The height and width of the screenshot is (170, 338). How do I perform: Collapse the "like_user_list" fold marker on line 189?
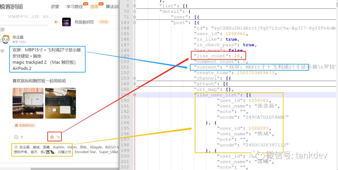135,95
